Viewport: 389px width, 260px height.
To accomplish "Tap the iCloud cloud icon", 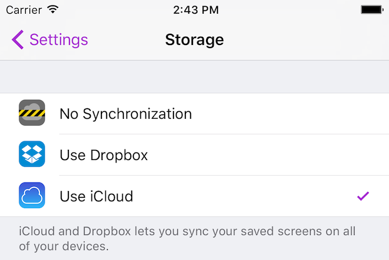I will (32, 196).
